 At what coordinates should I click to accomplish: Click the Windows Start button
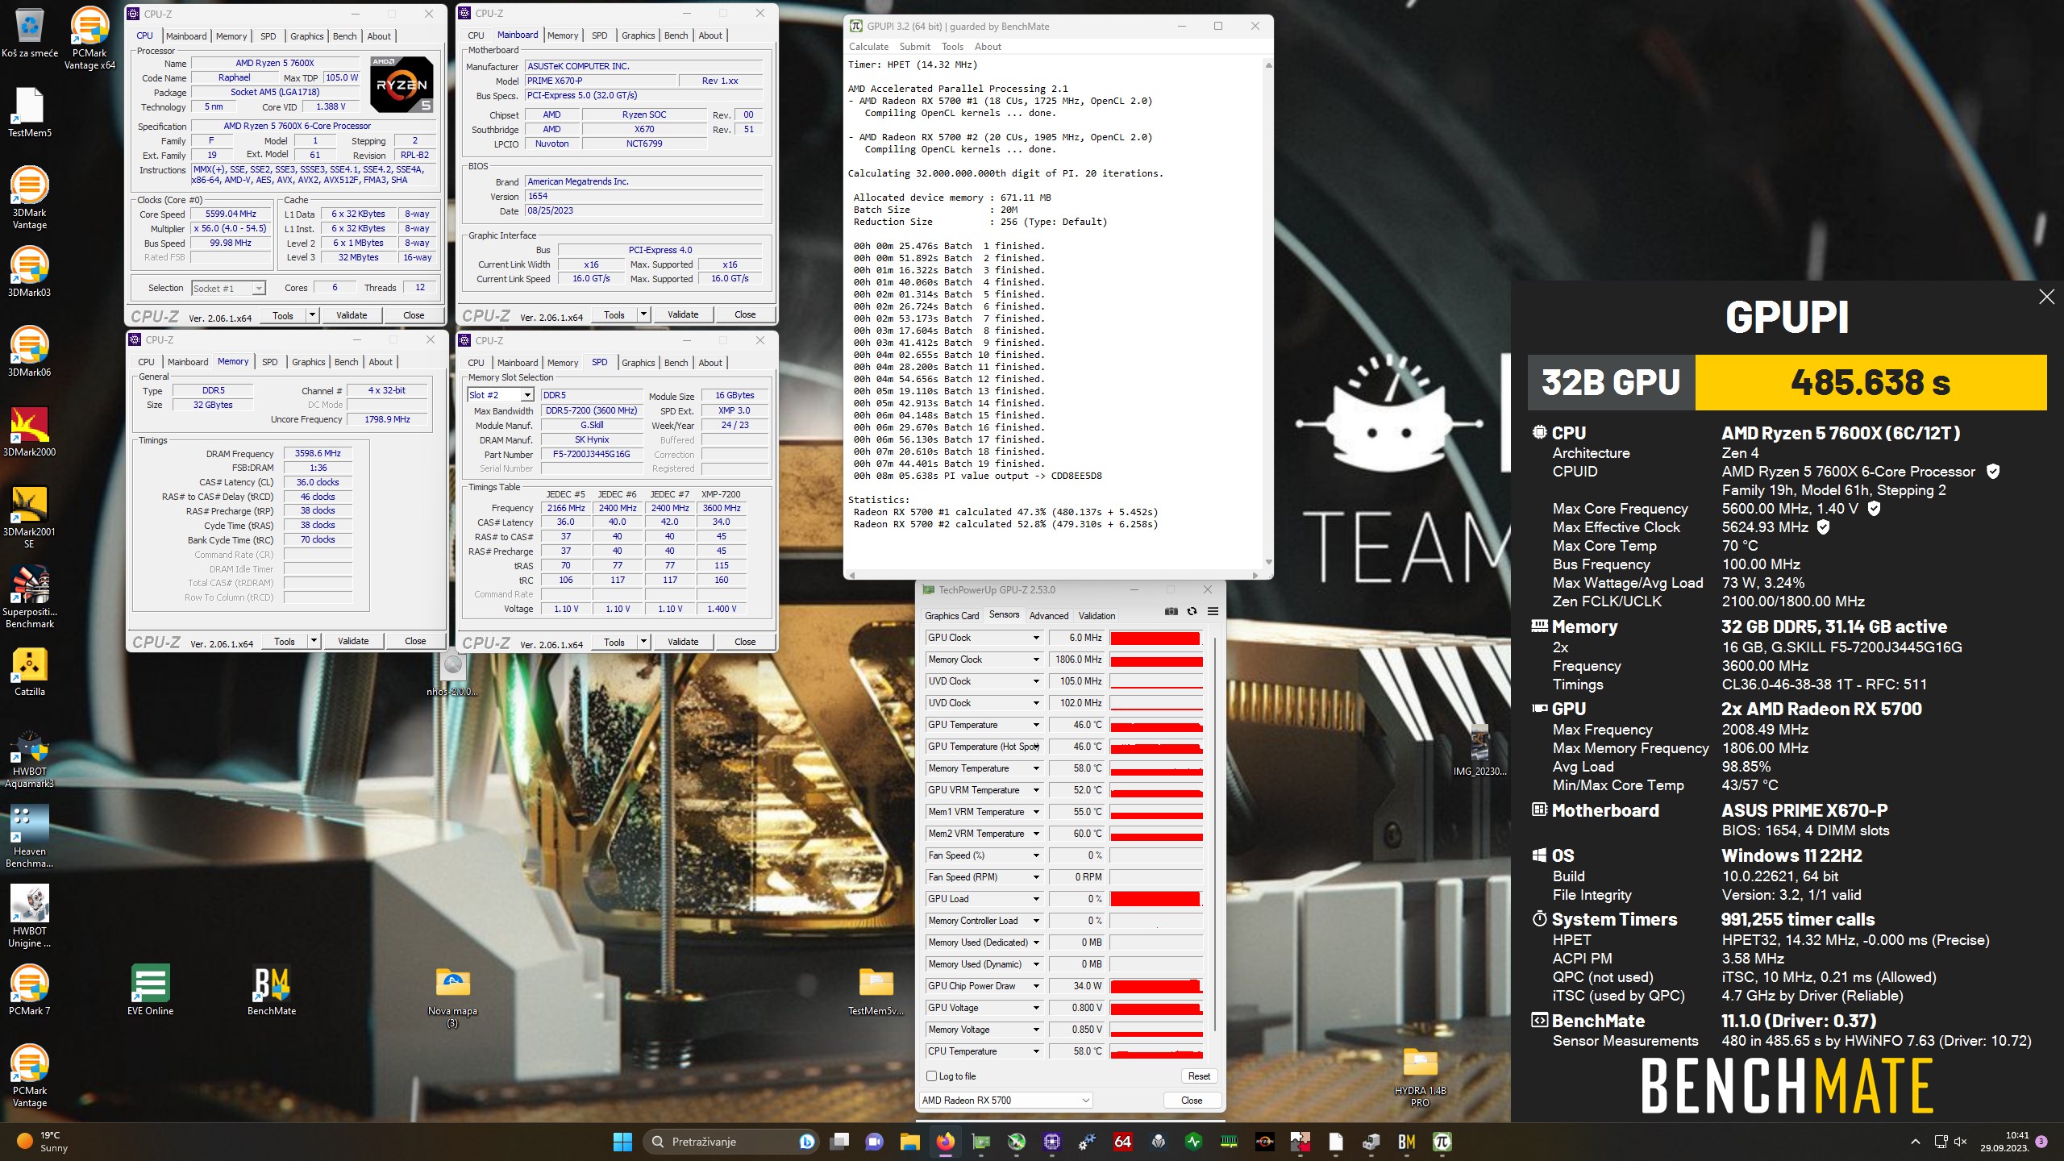(622, 1142)
